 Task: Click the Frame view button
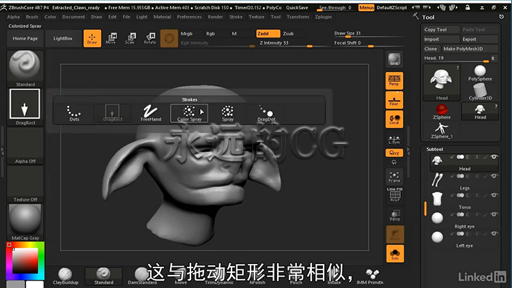point(394,177)
